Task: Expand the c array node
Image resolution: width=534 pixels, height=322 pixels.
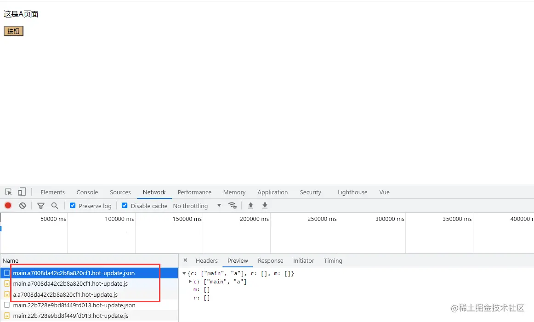Action: [190, 282]
